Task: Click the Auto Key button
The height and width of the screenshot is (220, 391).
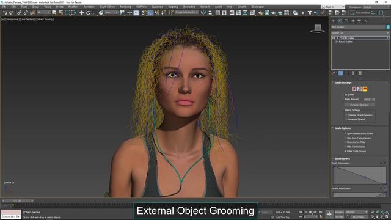Action: (x=339, y=212)
